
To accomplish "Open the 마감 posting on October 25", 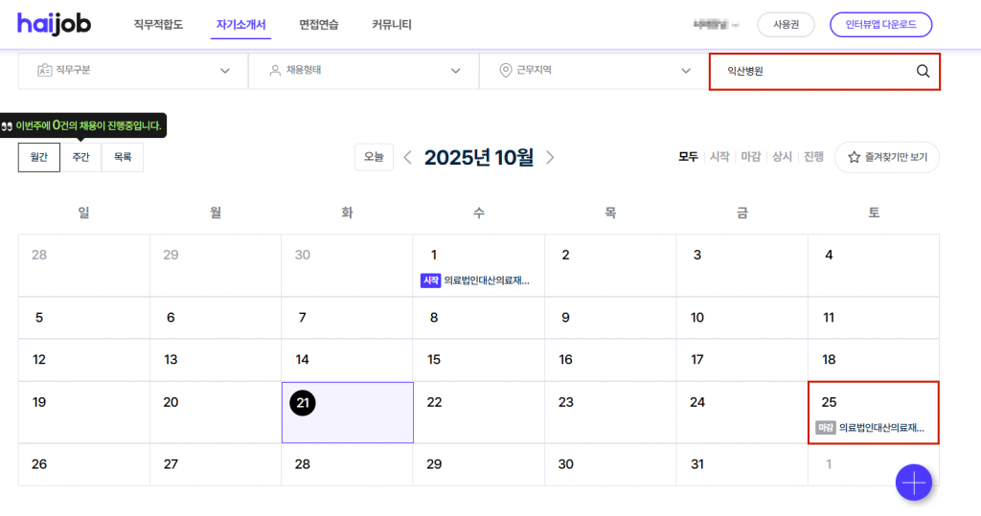I will tap(872, 428).
